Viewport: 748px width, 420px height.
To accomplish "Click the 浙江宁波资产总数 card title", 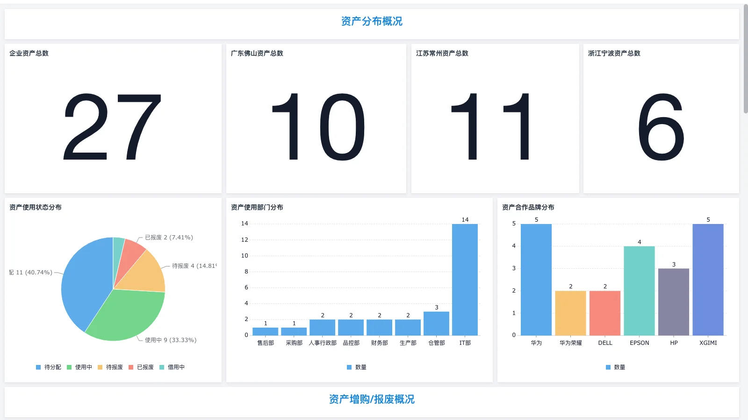I will coord(614,53).
